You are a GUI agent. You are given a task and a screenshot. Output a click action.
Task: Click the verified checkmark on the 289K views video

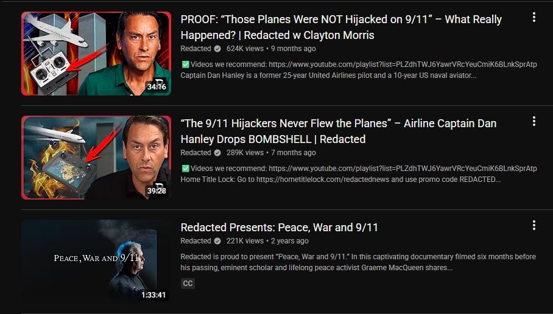click(x=217, y=153)
